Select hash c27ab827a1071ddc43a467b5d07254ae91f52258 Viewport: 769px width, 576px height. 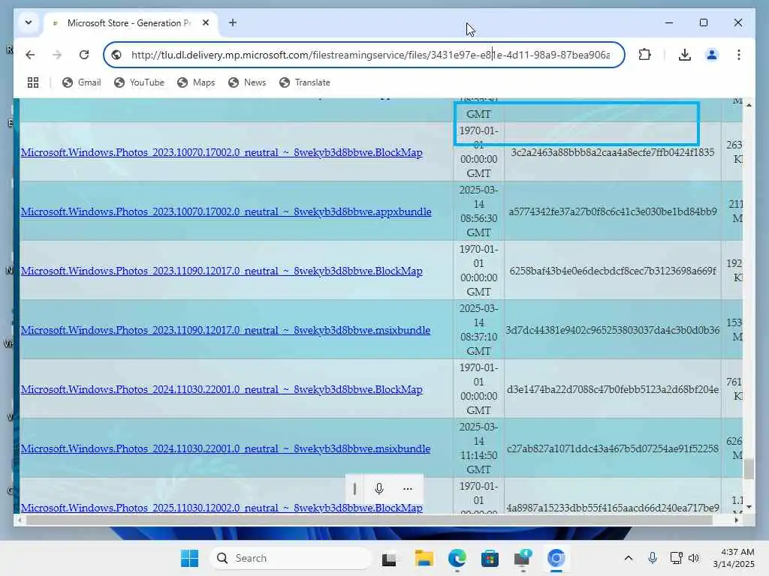point(613,448)
